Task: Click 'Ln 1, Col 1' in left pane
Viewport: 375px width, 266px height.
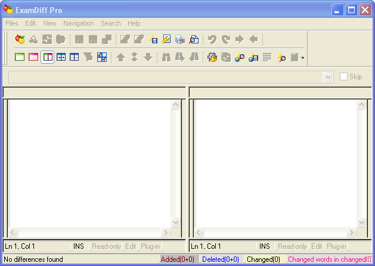Action: (x=20, y=246)
